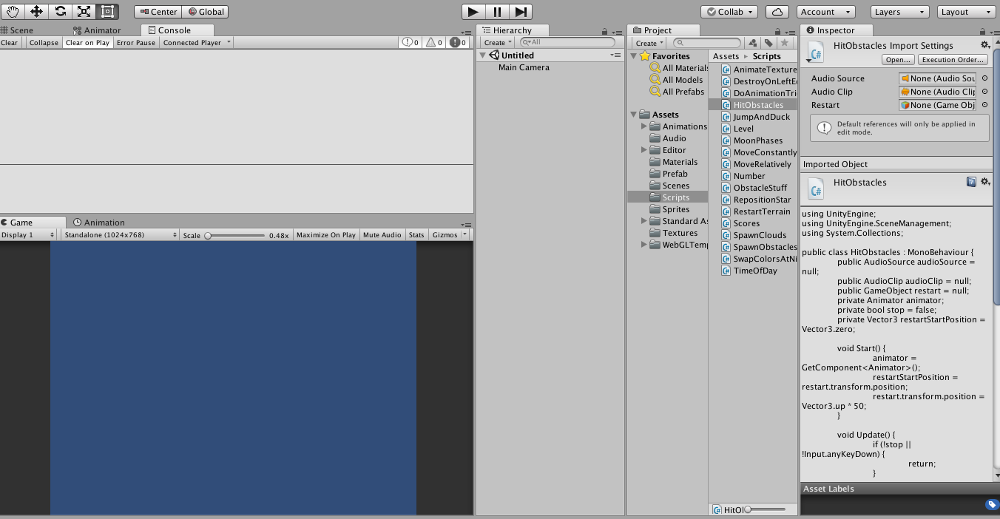Switch to the Scene tab
This screenshot has width=1000, height=519.
pos(17,30)
